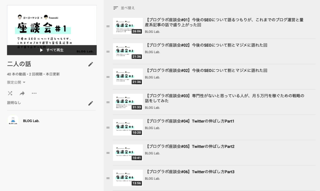The image size is (320, 191).
Task: Click BLOG Lab. under the 座談会#01 title
Action: coord(152,32)
